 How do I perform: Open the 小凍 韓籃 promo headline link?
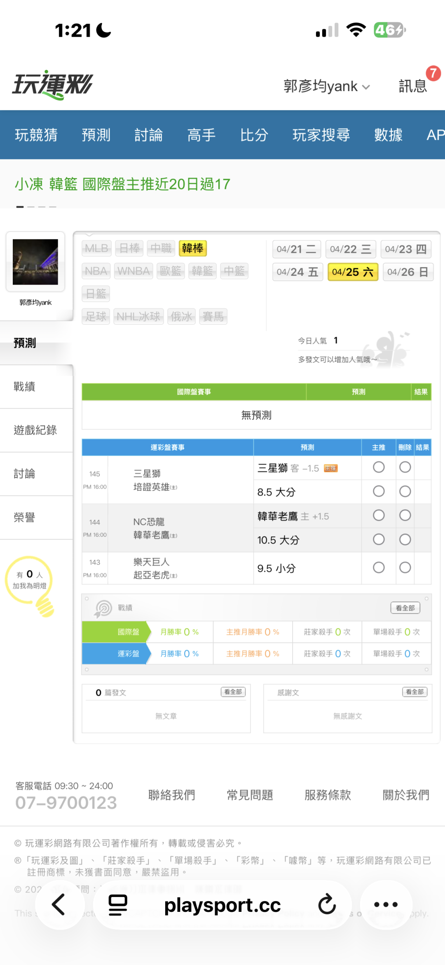click(122, 184)
